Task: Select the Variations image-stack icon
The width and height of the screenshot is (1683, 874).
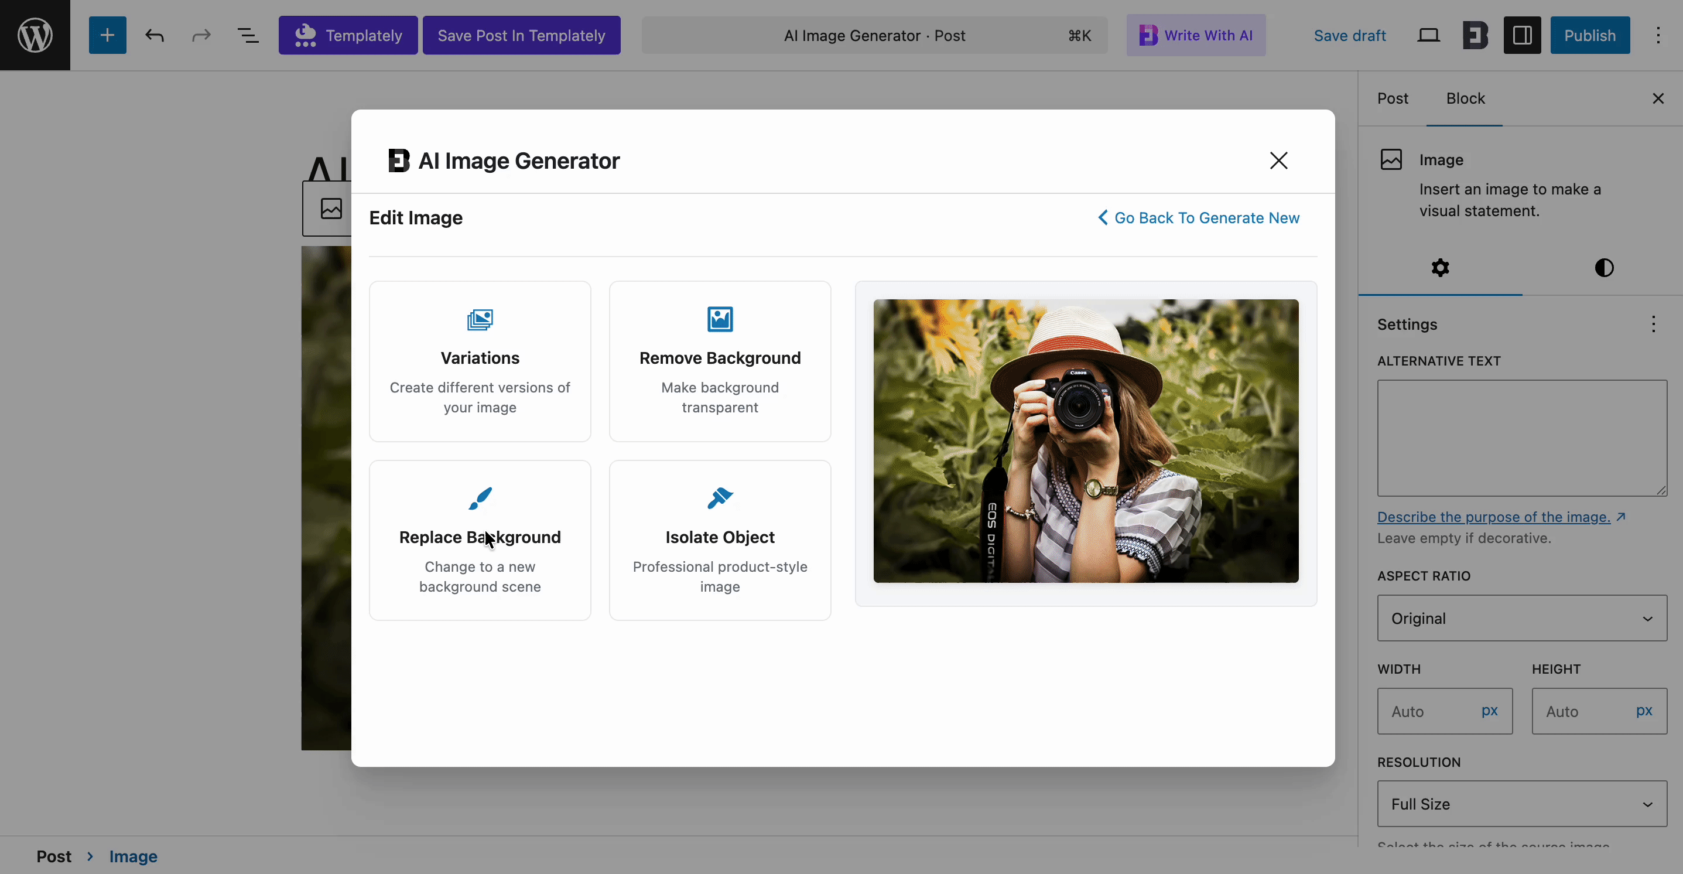Action: [x=479, y=319]
